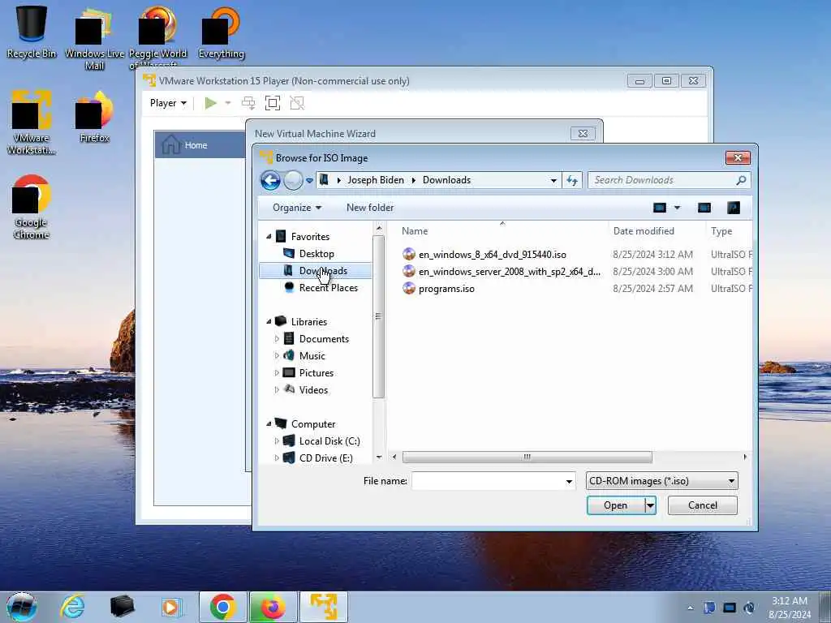Expand the Documents library node
This screenshot has width=831, height=623.
[277, 338]
